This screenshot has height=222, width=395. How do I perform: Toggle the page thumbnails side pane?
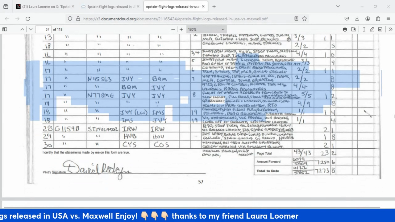tap(5, 29)
